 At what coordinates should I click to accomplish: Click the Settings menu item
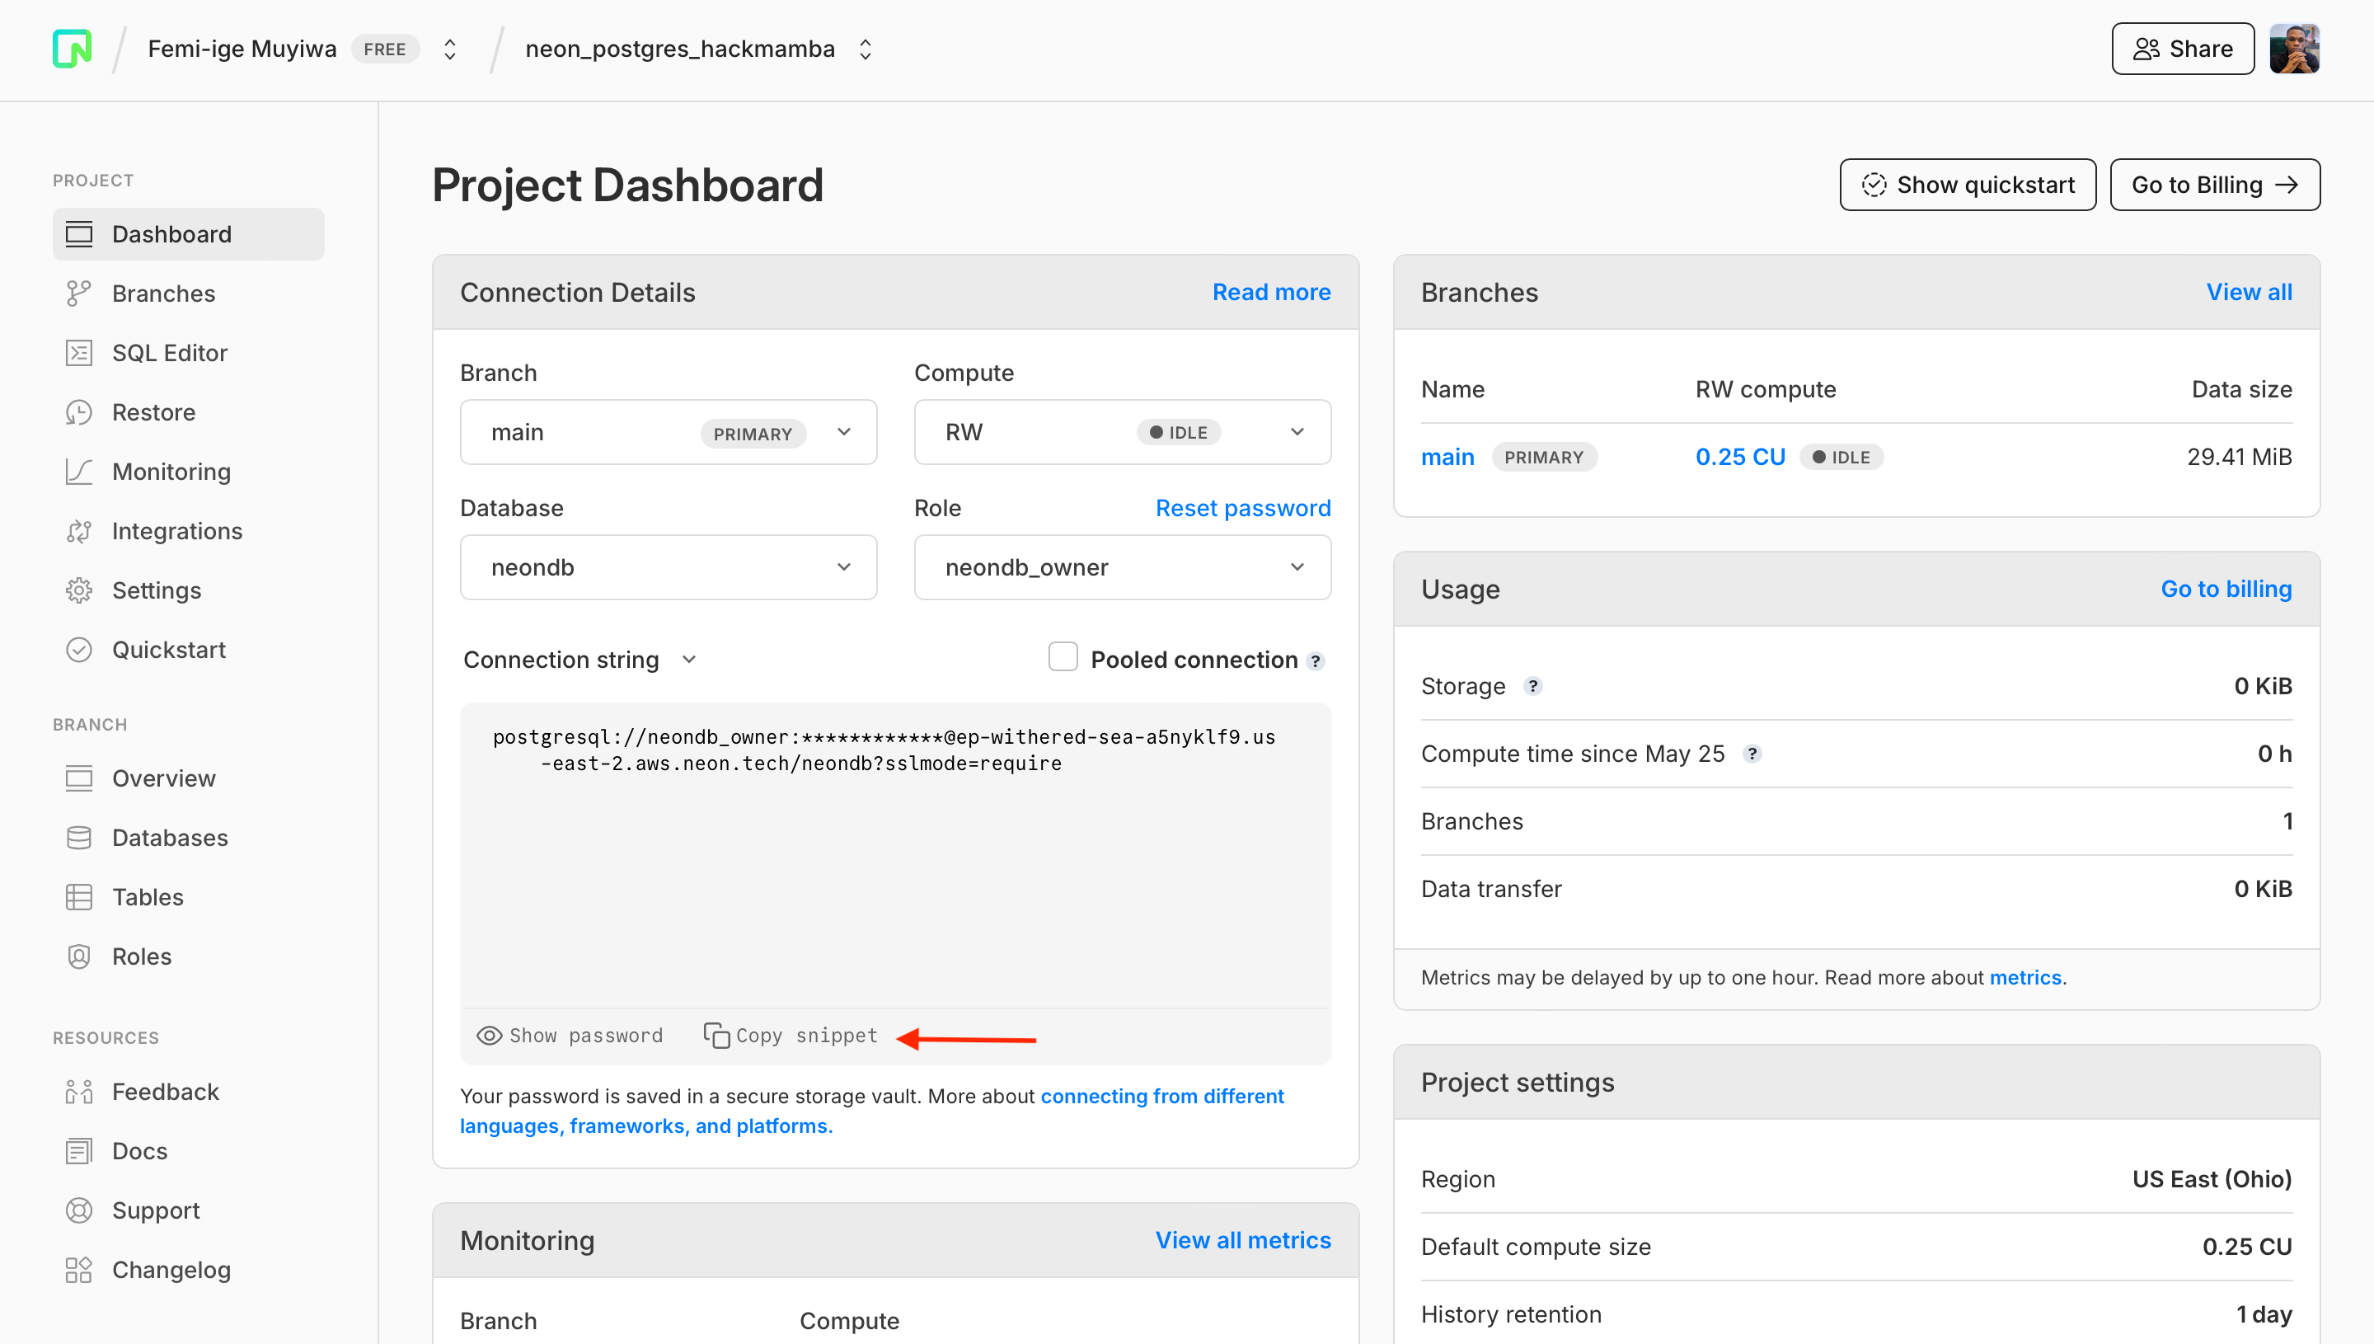click(x=155, y=590)
